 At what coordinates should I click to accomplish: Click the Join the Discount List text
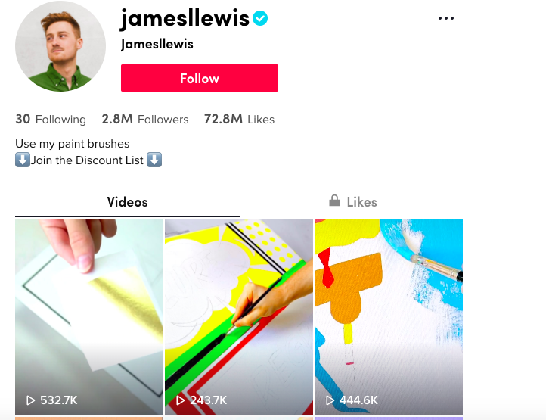[87, 160]
